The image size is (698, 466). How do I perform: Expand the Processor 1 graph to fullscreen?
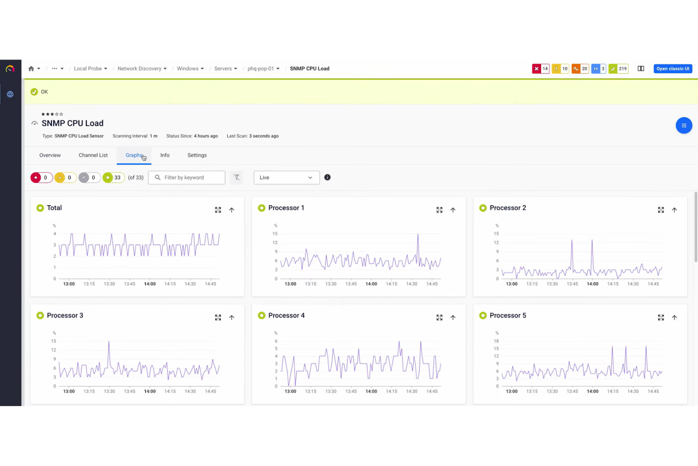tap(439, 210)
